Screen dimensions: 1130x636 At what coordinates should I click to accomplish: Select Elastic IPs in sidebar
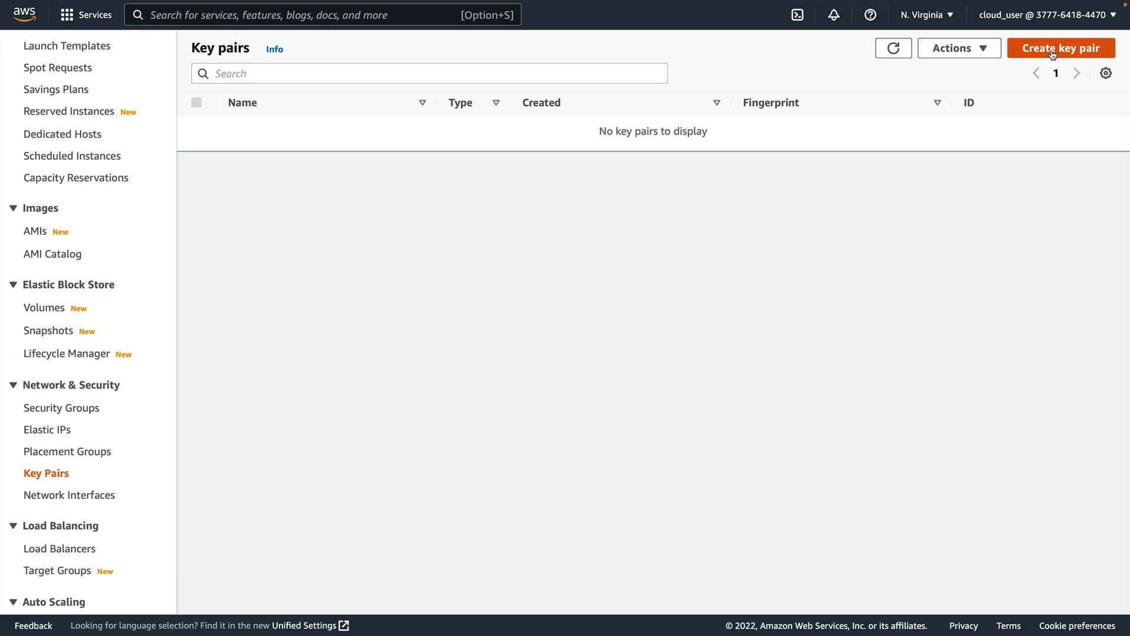point(47,430)
